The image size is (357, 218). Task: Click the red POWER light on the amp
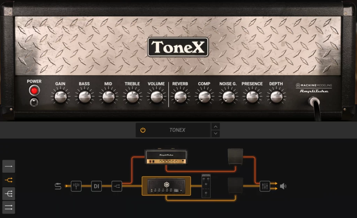pos(34,90)
